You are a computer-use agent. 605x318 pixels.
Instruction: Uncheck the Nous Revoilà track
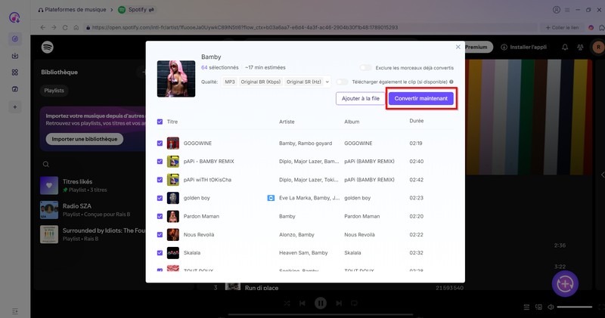pyautogui.click(x=160, y=235)
